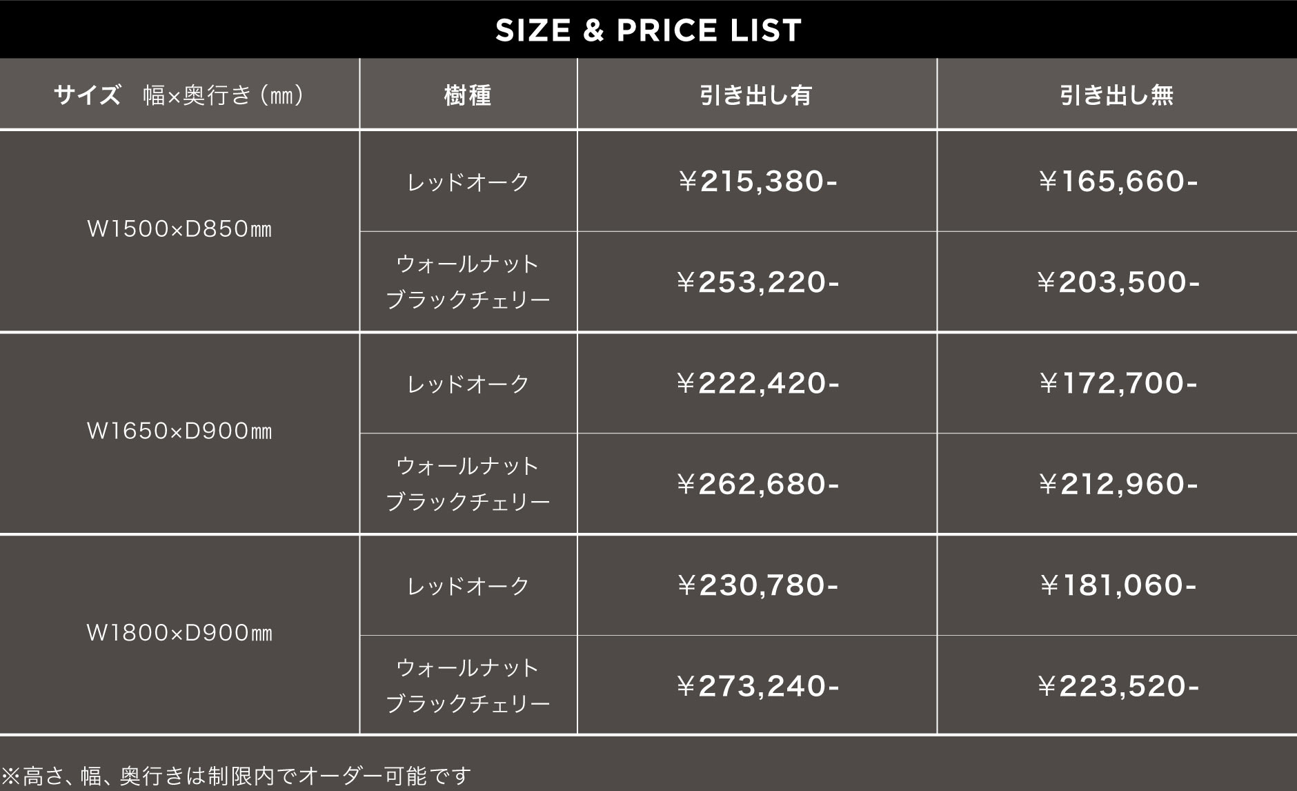Click the SIZE & PRICE LIST title
Viewport: 1297px width, 791px height.
tap(648, 30)
